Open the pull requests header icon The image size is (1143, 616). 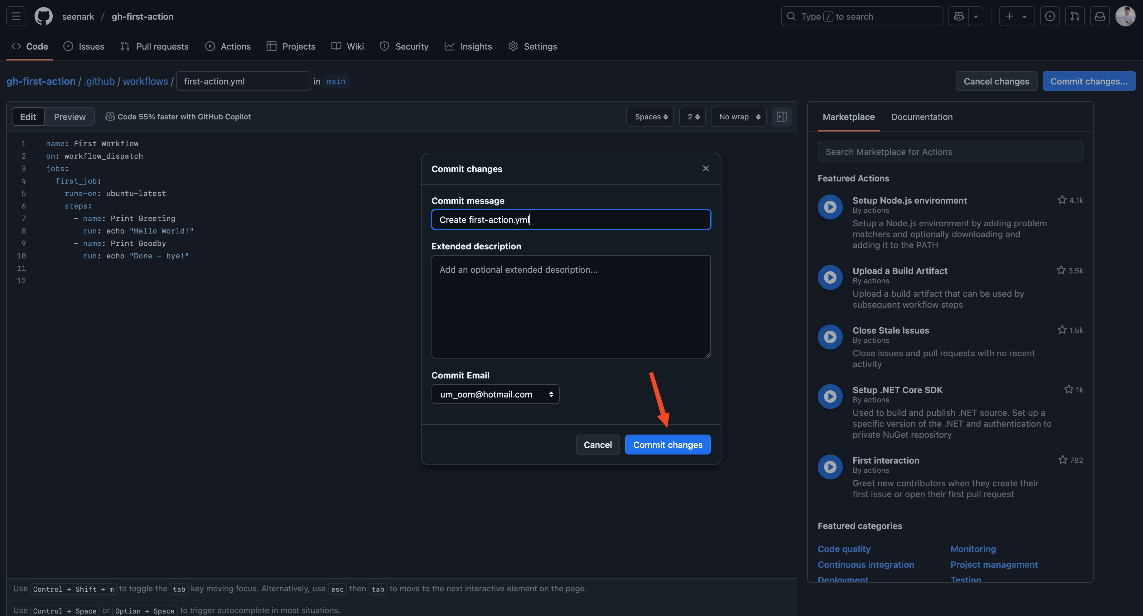[x=1075, y=17]
